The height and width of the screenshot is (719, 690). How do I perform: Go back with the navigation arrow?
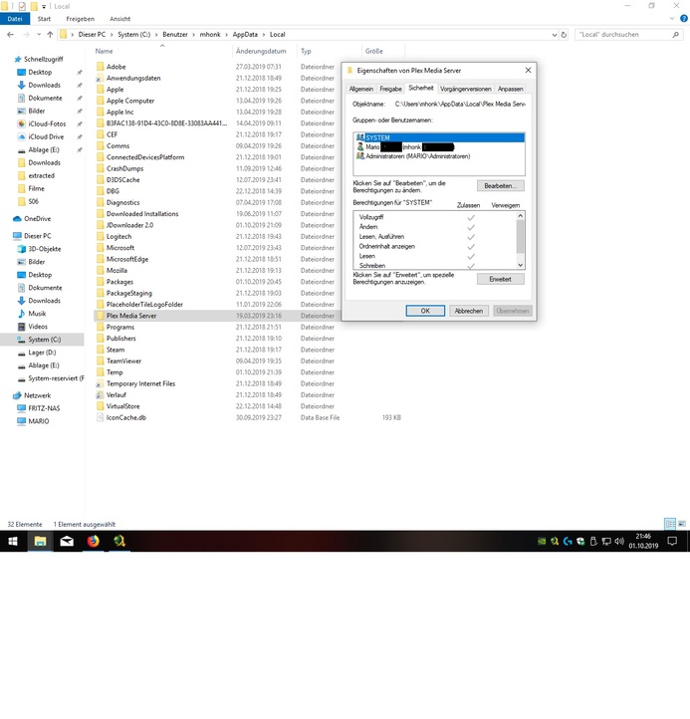[x=11, y=35]
